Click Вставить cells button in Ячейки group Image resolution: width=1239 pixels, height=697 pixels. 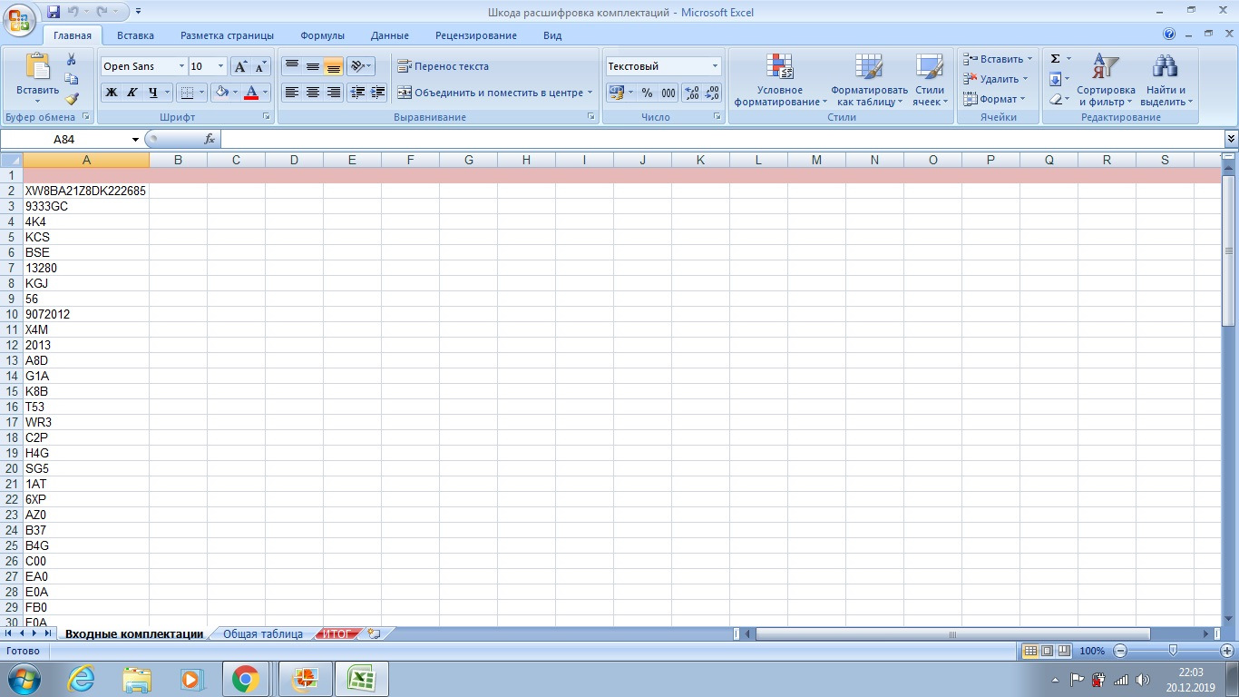point(998,59)
